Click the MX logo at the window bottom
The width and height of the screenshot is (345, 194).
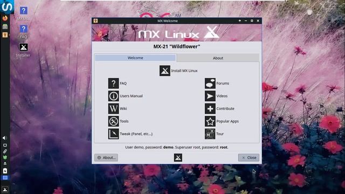pyautogui.click(x=178, y=157)
